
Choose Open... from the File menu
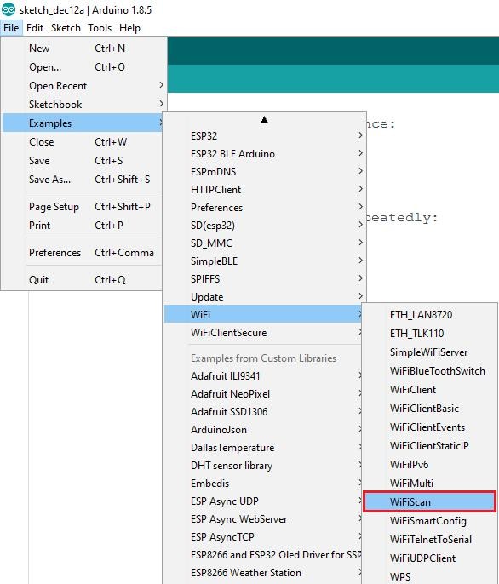point(83,67)
